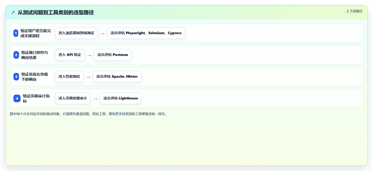Image resolution: width=373 pixels, height=171 pixels.
Task: Click the arrow icon beside the panel title
Action: [x=13, y=13]
